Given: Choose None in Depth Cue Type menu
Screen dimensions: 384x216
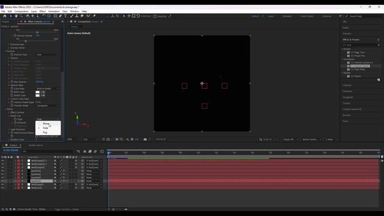Looking at the screenshot, I should 48,124.
